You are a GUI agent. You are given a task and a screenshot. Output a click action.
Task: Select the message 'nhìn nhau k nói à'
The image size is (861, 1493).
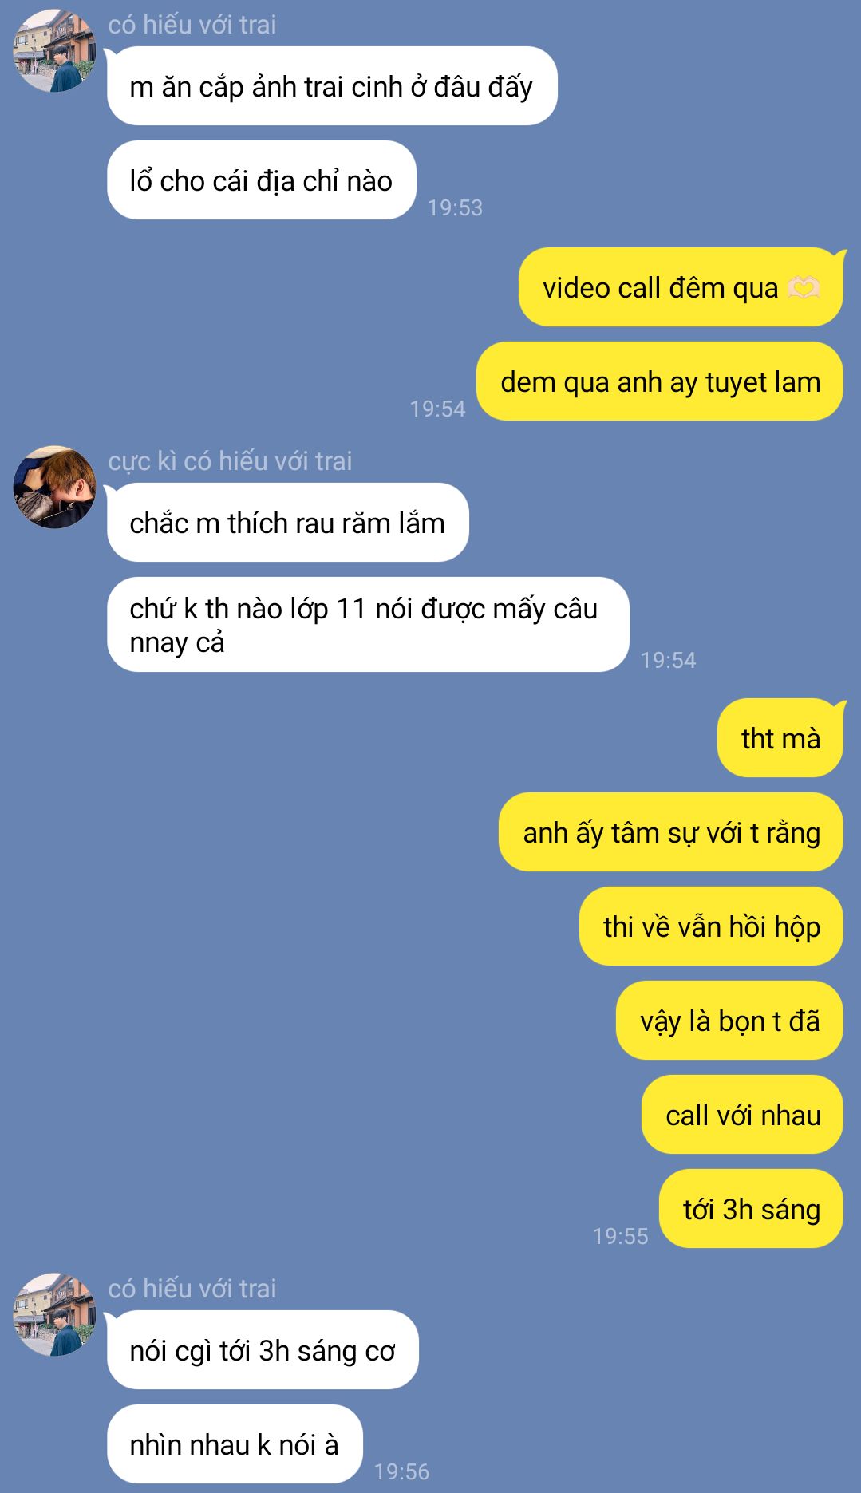[x=235, y=1444]
